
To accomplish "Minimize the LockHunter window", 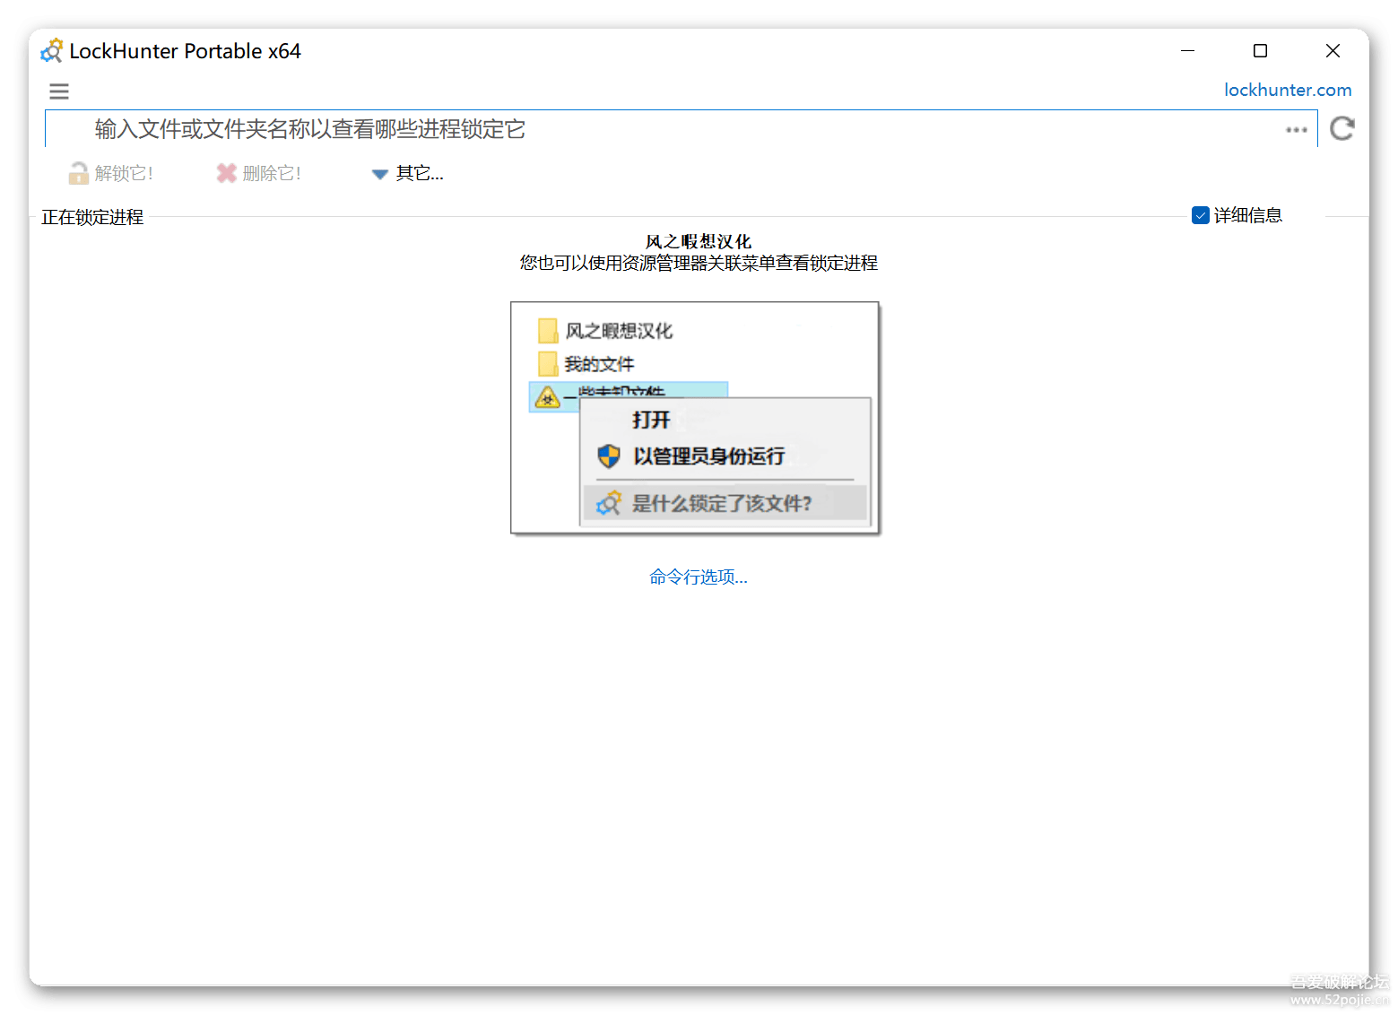I will pyautogui.click(x=1187, y=51).
